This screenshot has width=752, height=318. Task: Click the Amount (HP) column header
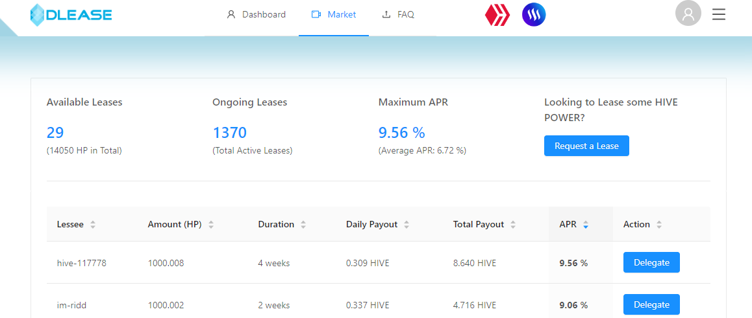pyautogui.click(x=175, y=224)
